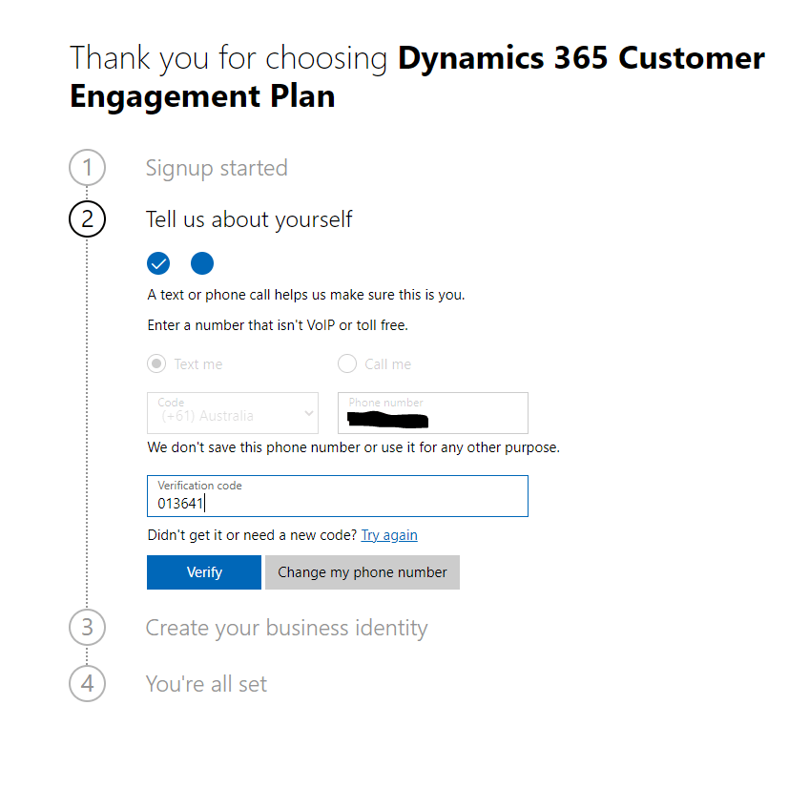Follow the Try again link
This screenshot has width=788, height=788.
point(389,535)
